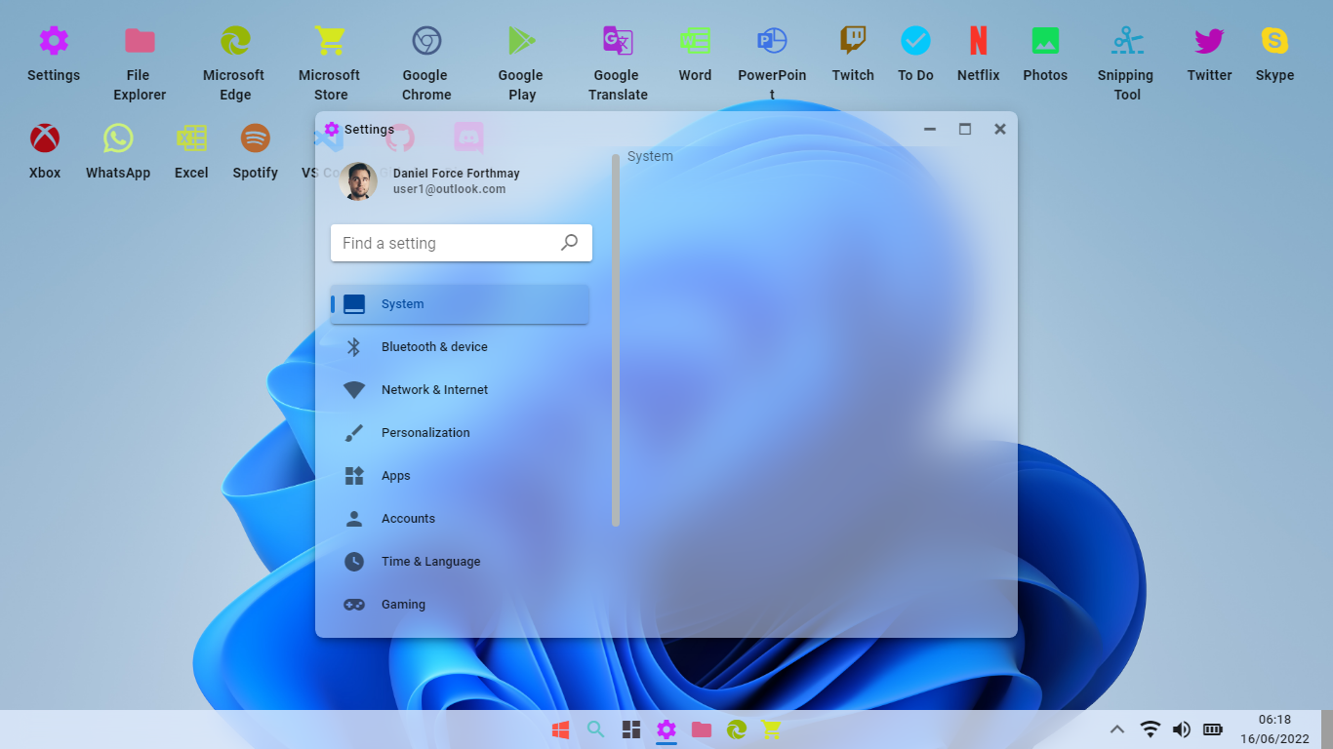The width and height of the screenshot is (1333, 749).
Task: Expand hidden tray icons chevron
Action: click(1118, 729)
